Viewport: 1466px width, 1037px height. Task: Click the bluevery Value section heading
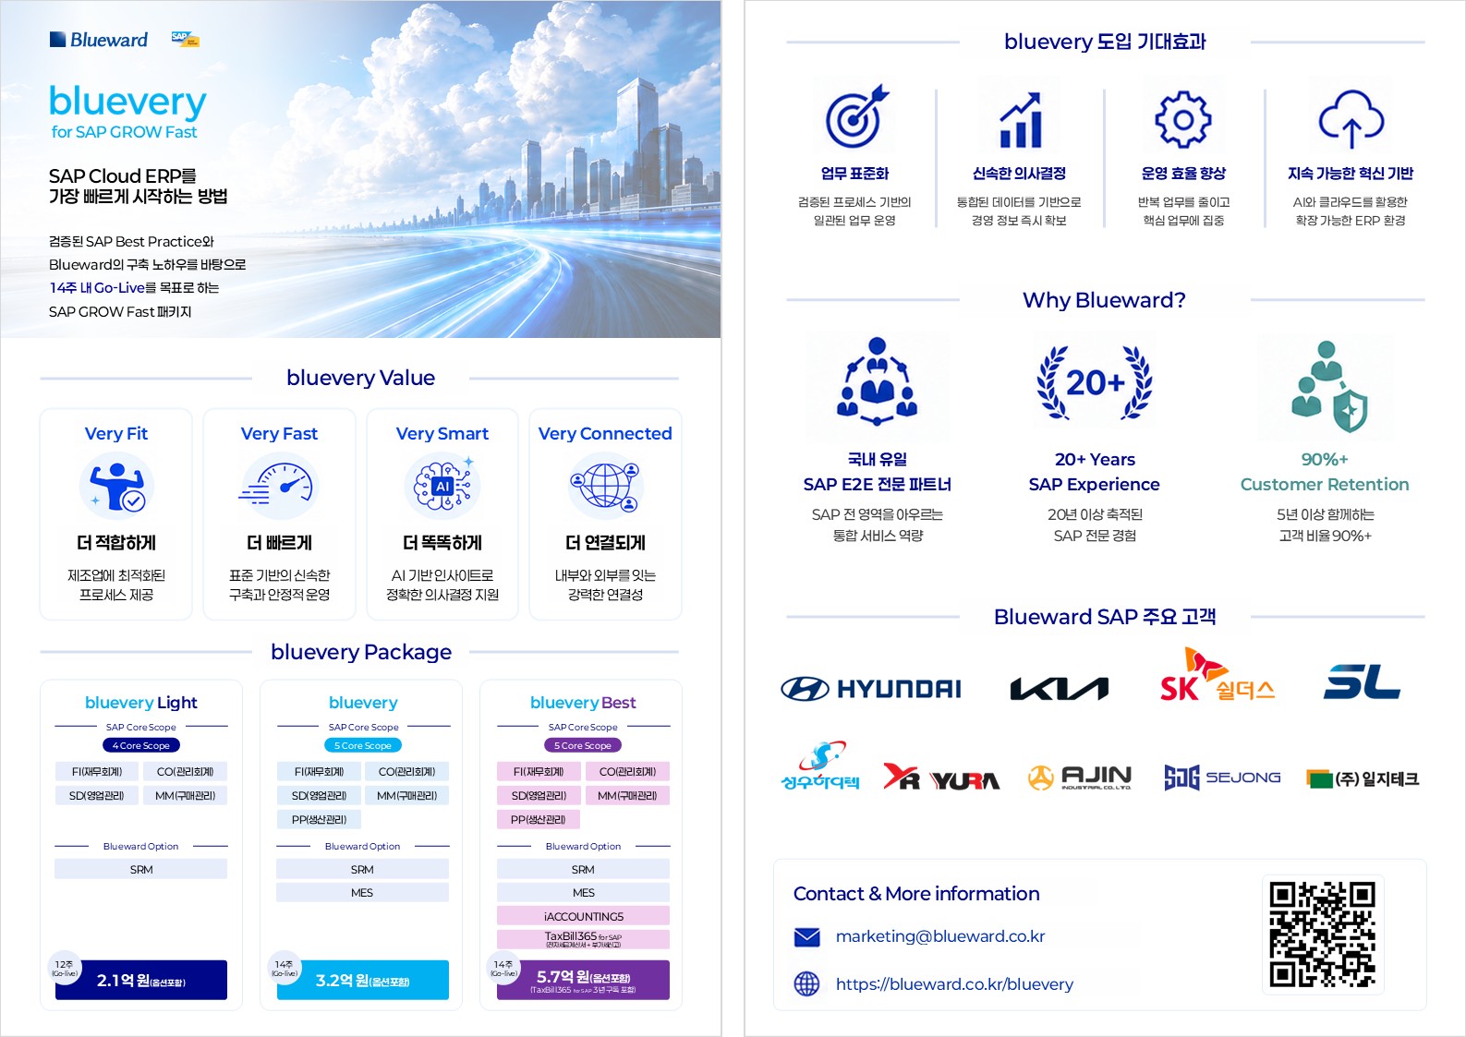click(361, 378)
